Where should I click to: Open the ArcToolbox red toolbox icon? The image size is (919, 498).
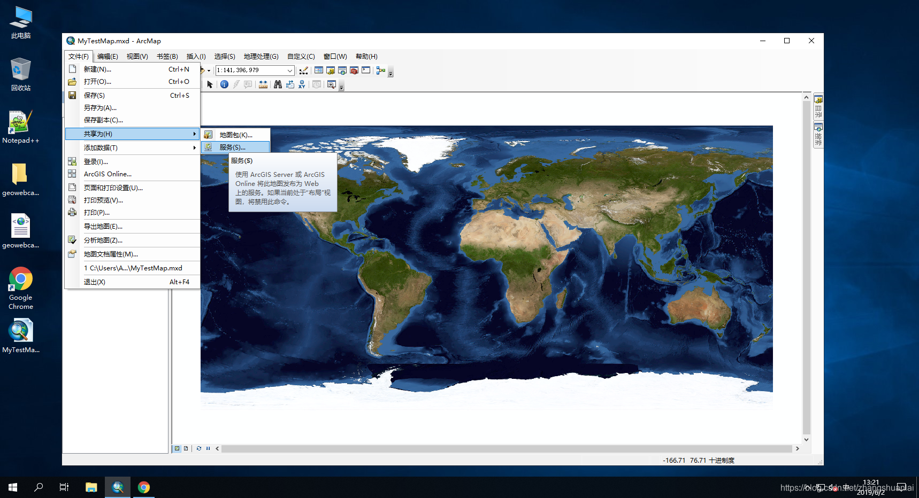point(354,71)
